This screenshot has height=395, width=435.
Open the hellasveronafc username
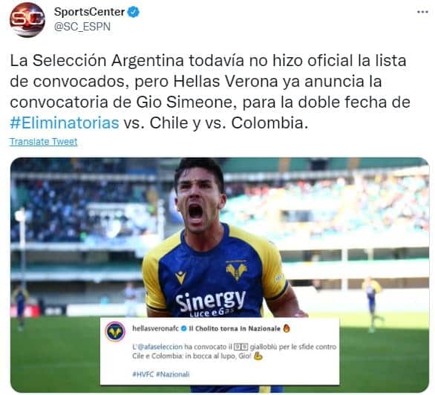click(x=155, y=328)
